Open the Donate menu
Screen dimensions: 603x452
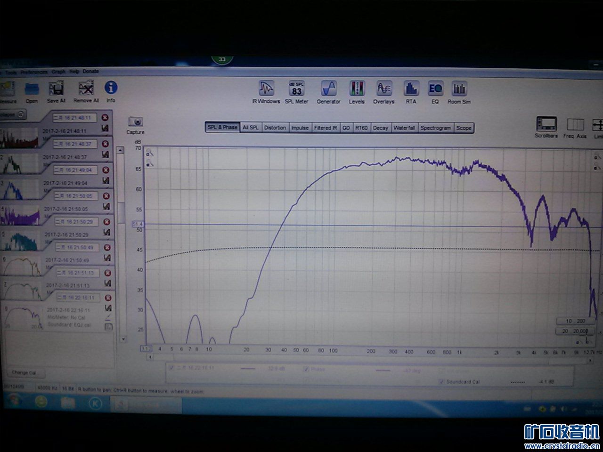click(91, 72)
